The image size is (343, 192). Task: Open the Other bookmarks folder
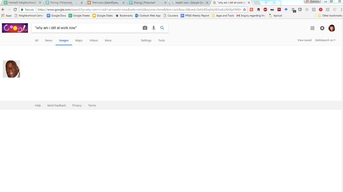330,15
